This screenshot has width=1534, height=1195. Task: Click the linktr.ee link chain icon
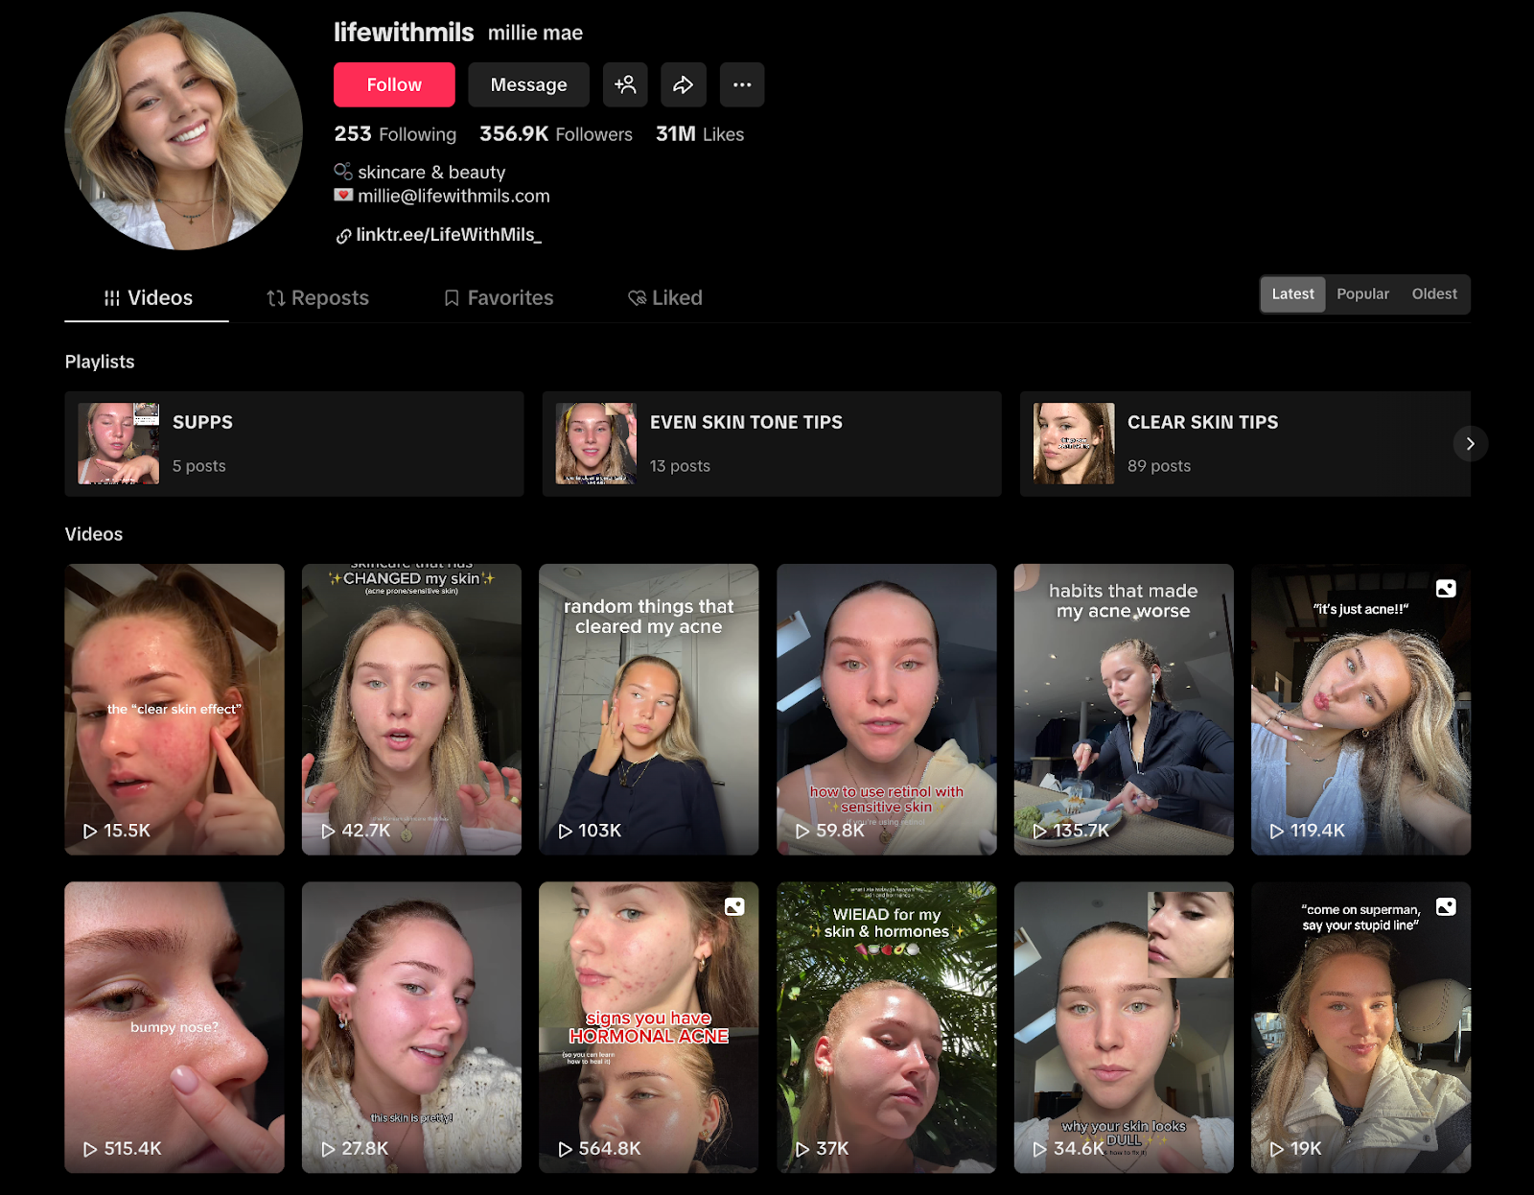(343, 236)
